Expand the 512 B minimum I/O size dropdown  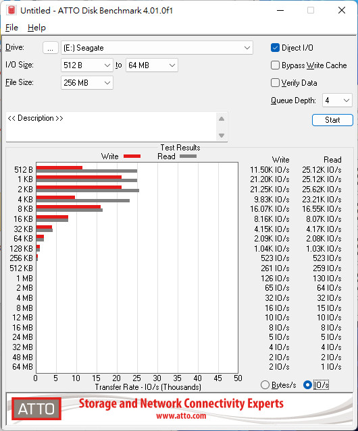(x=87, y=65)
